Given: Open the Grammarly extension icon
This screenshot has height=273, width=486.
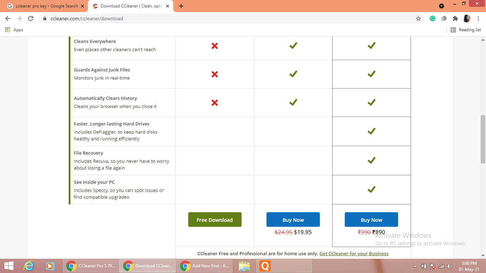Looking at the screenshot, I should (433, 18).
